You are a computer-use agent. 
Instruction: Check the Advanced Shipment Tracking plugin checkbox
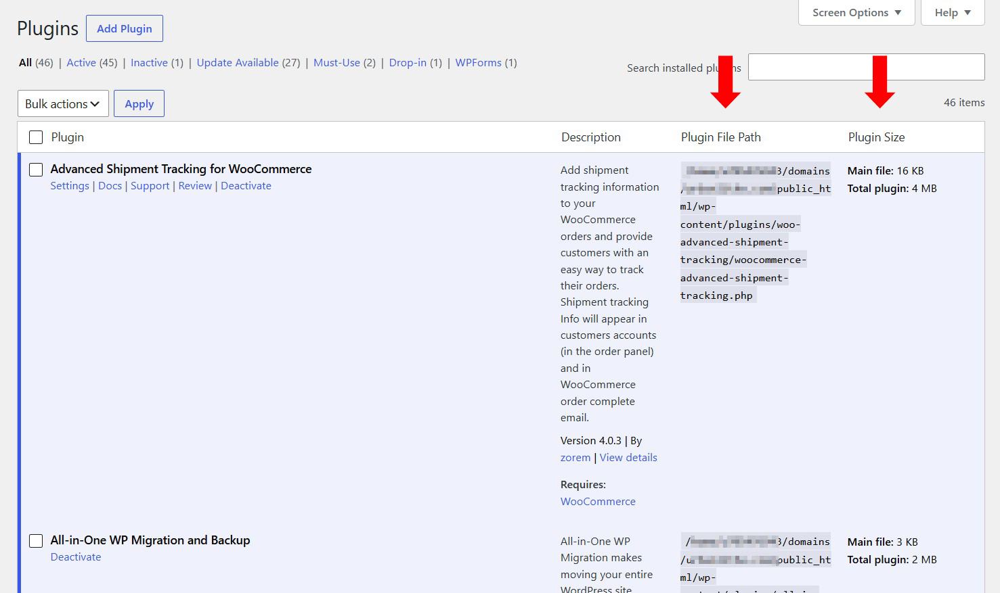(36, 170)
